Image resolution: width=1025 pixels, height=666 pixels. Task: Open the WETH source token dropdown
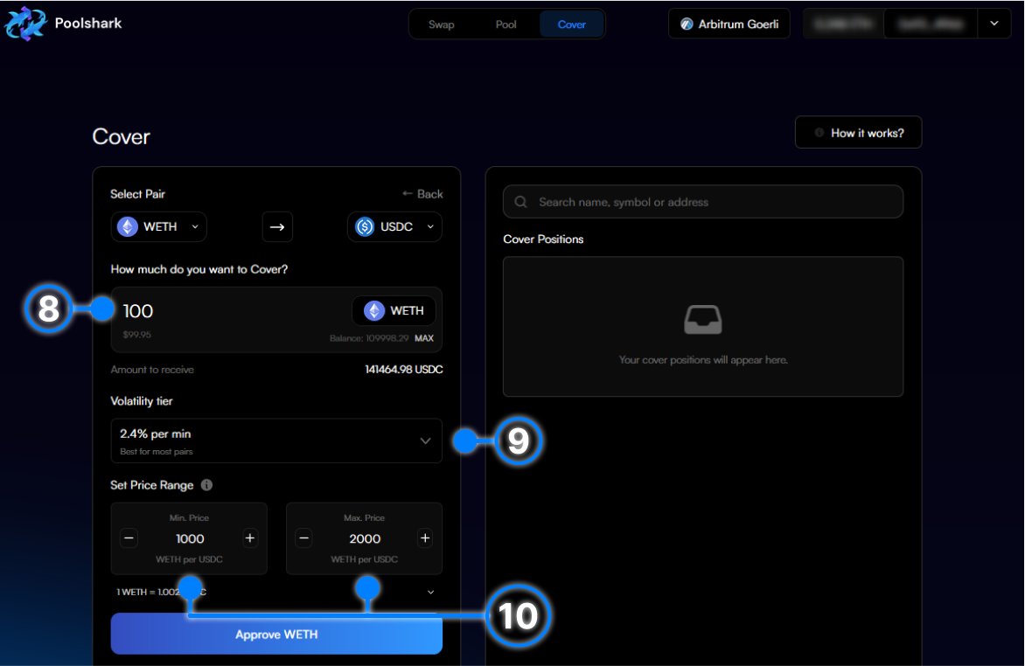(x=159, y=227)
